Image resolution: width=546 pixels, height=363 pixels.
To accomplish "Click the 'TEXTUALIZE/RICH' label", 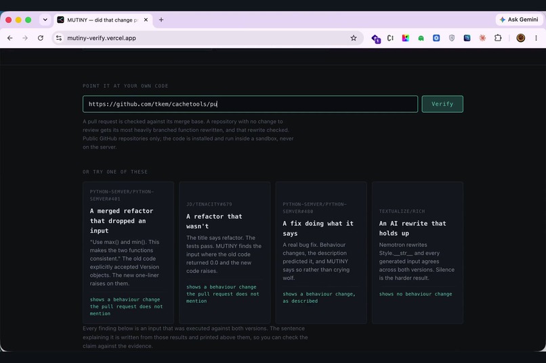I will (402, 211).
